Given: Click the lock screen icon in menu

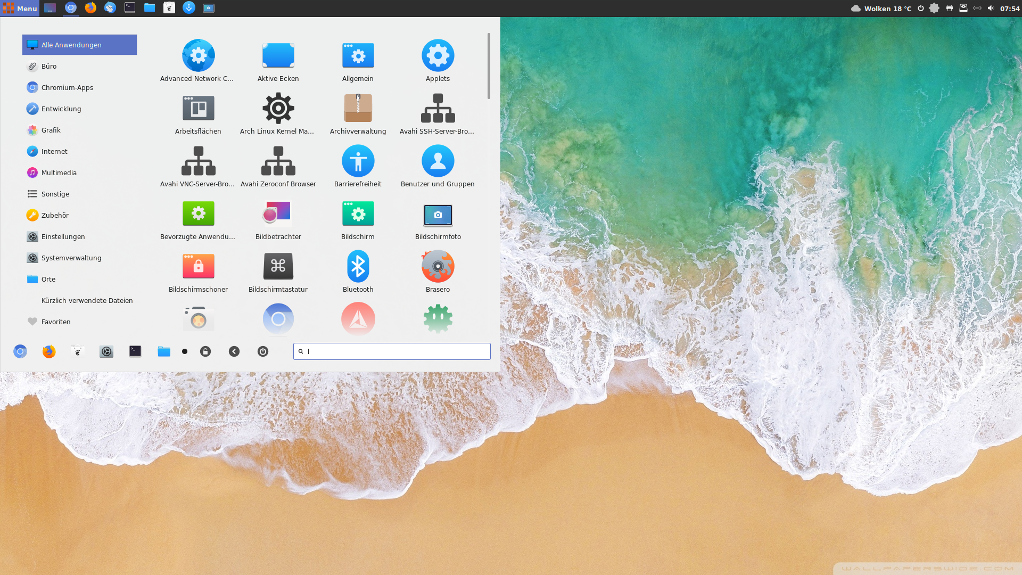Looking at the screenshot, I should click(205, 351).
